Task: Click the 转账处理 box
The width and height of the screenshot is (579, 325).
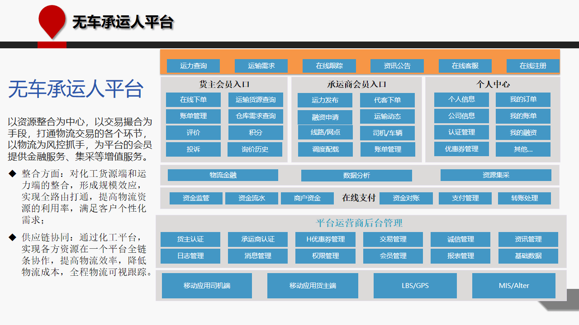Action: (x=525, y=198)
